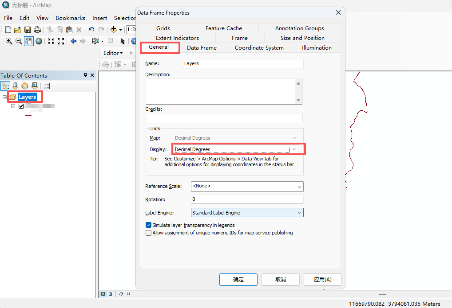Cancel with the 取消 button
Image resolution: width=452 pixels, height=308 pixels.
click(281, 280)
